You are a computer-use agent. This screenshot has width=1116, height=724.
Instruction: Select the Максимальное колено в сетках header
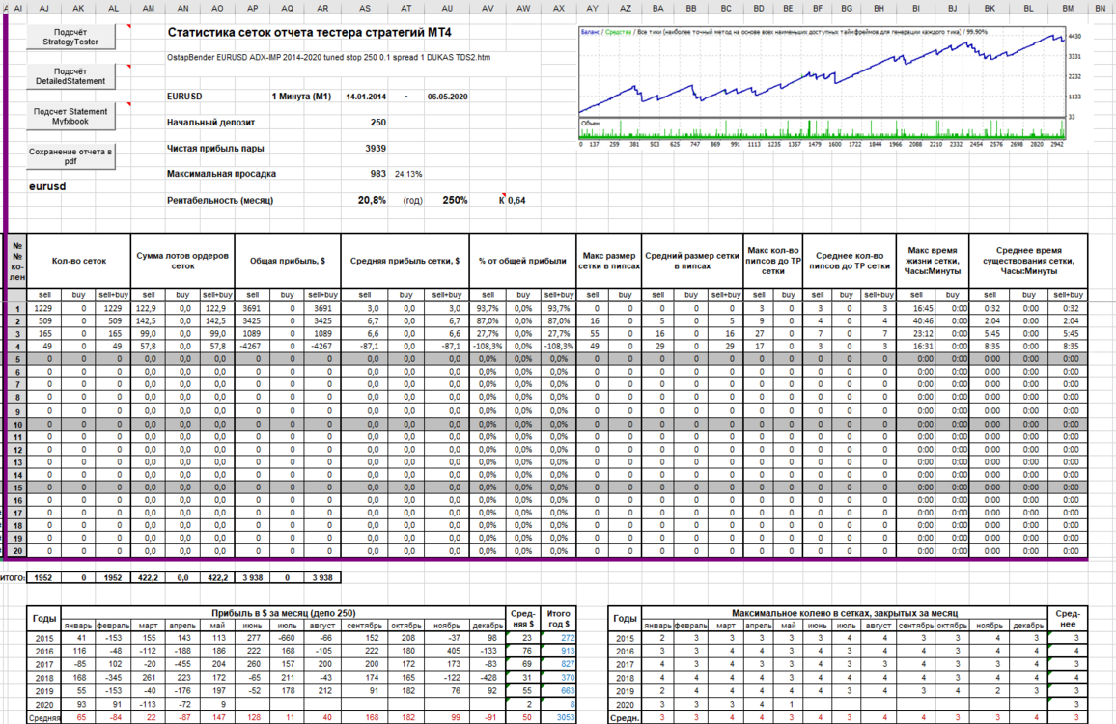point(844,613)
